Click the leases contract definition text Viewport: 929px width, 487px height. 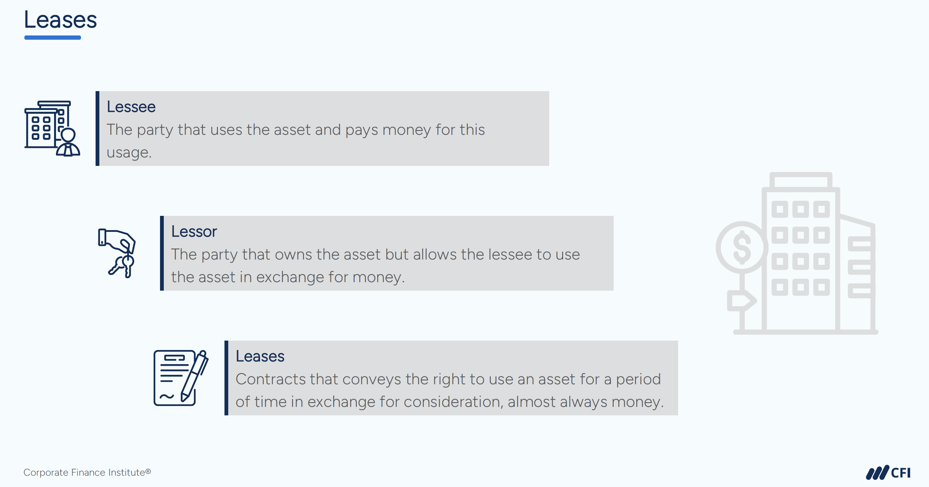click(450, 390)
